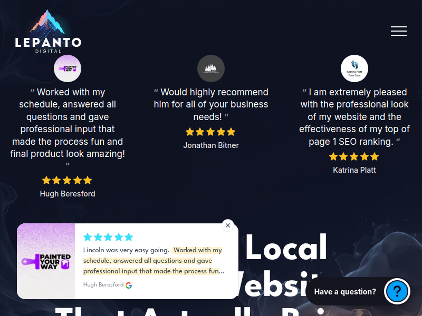Click the Lepanto Digital mountain logo

point(48,32)
